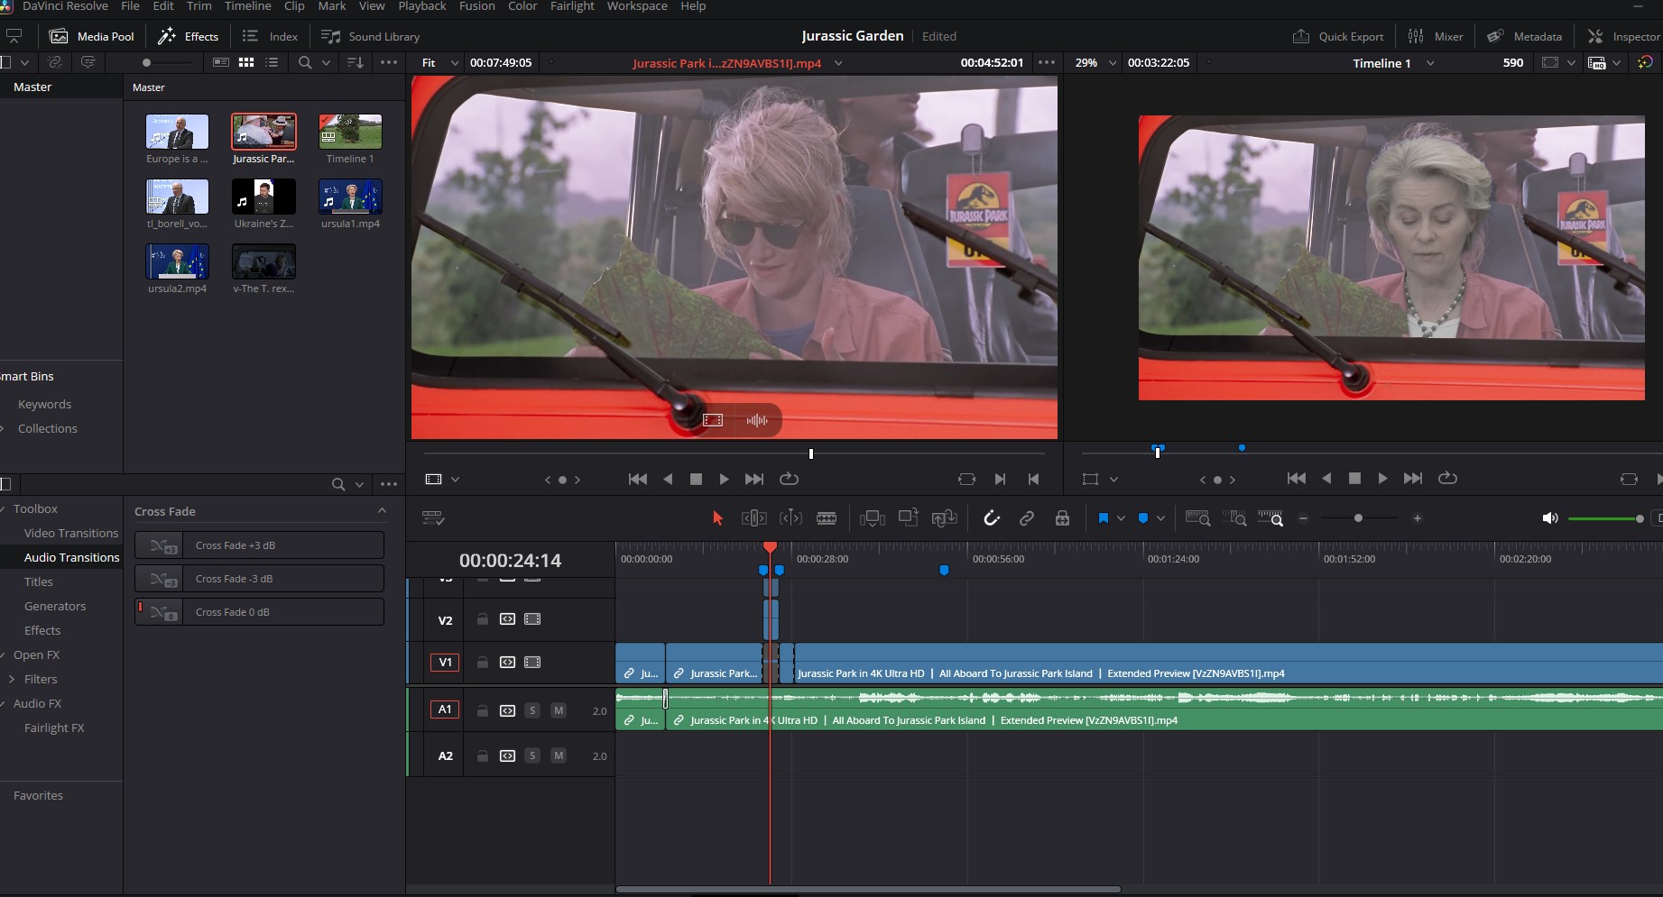
Task: Lock track V1
Action: pos(483,663)
